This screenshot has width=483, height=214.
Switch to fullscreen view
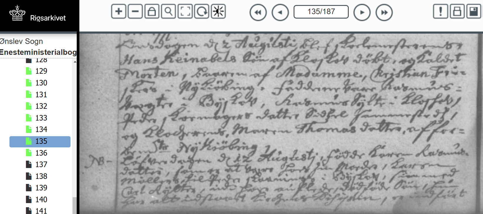pyautogui.click(x=185, y=11)
